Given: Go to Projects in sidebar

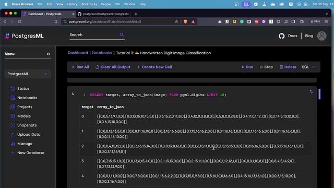Looking at the screenshot, I should [25, 107].
